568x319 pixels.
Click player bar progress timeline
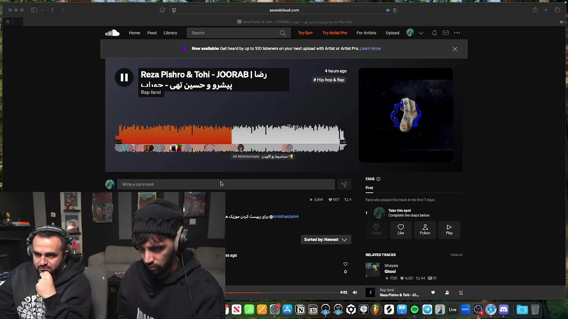click(x=282, y=293)
